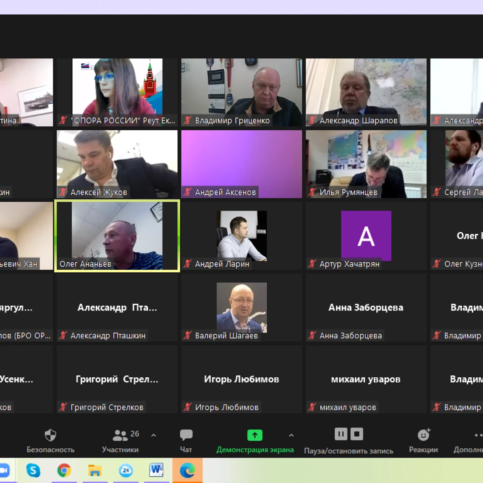Click muted mic icon for Валерий Шагаев
The height and width of the screenshot is (483, 483).
coord(188,335)
